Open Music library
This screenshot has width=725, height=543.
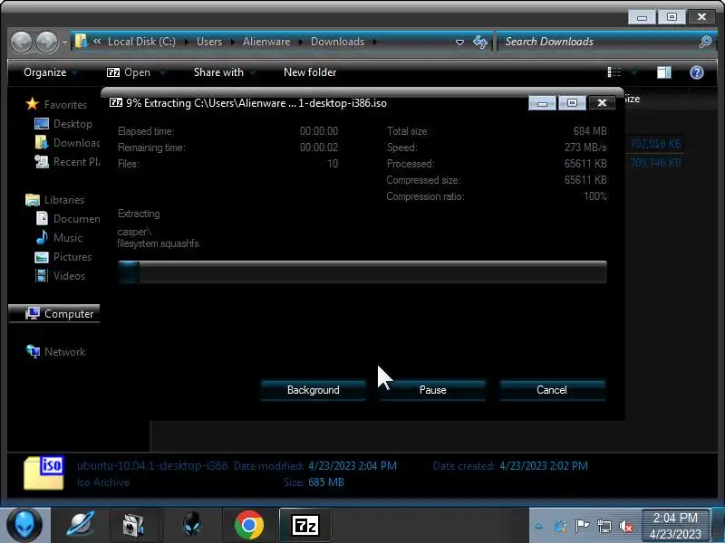[x=59, y=238]
